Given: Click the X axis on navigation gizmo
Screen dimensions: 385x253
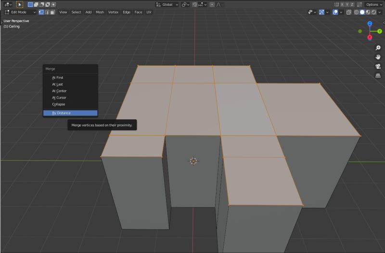Looking at the screenshot, I should click(370, 38).
